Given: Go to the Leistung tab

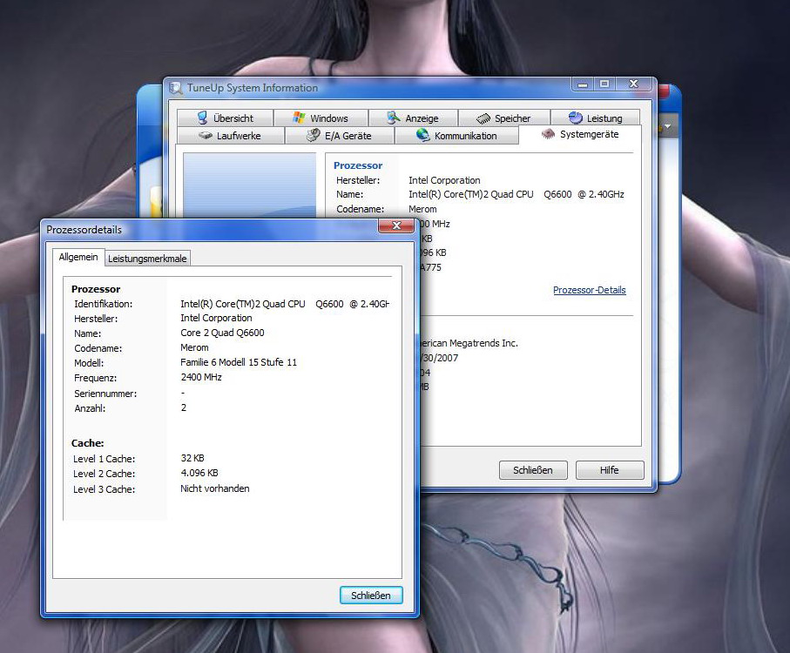Looking at the screenshot, I should click(x=596, y=118).
